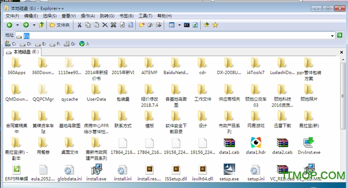The width and height of the screenshot is (348, 188).
Task: Open the 操作(A) menu
Action: click(88, 16)
